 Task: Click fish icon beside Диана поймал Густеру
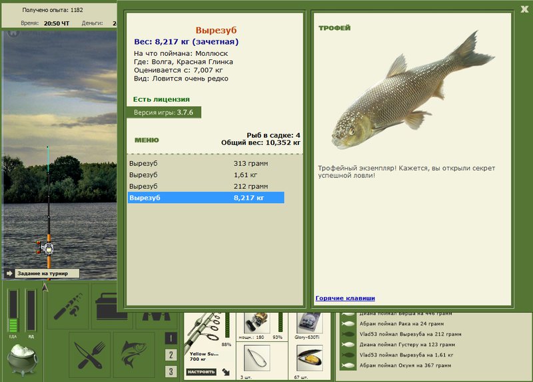pyautogui.click(x=348, y=345)
